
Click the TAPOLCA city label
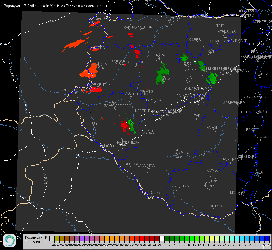pos(153,100)
